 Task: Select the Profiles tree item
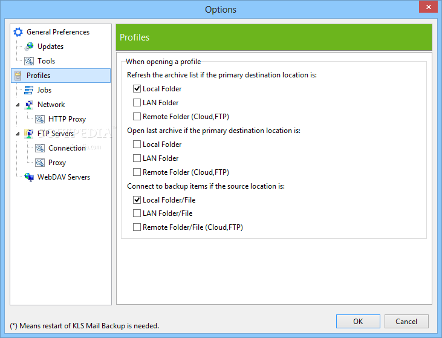tap(61, 76)
